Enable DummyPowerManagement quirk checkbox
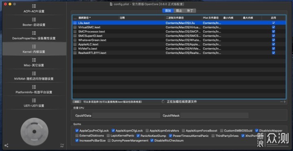 (x=109, y=140)
